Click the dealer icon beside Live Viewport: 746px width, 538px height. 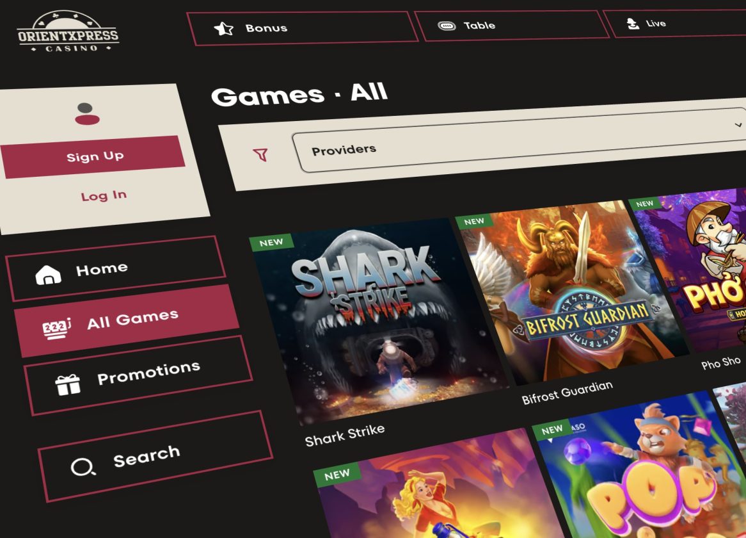coord(633,23)
